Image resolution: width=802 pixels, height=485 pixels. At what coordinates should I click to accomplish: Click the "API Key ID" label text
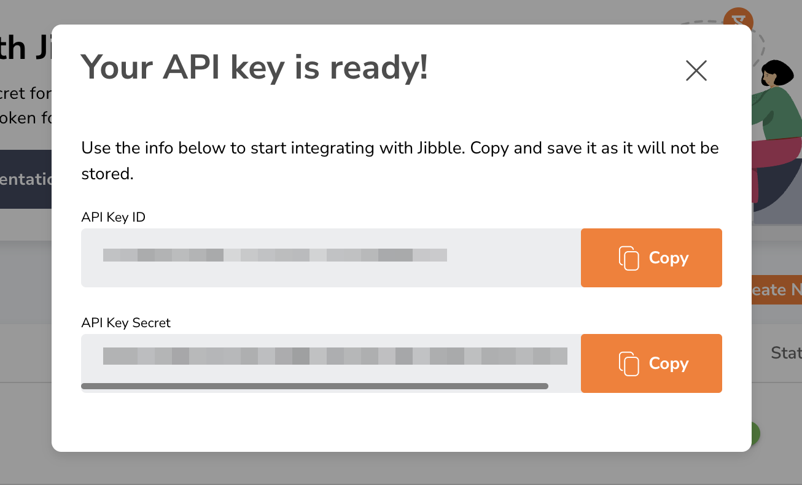114,217
